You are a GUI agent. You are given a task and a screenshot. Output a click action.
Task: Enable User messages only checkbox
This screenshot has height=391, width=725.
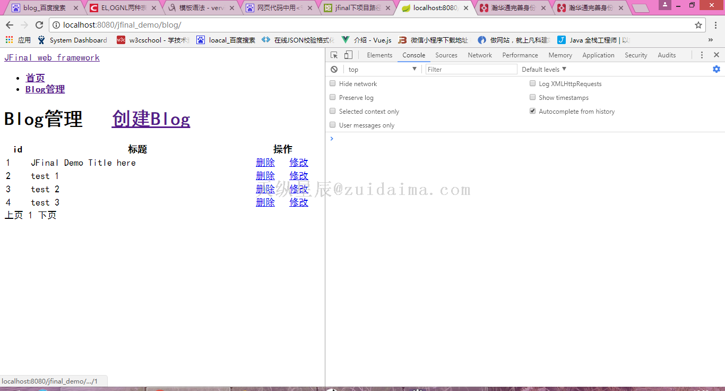coord(333,125)
